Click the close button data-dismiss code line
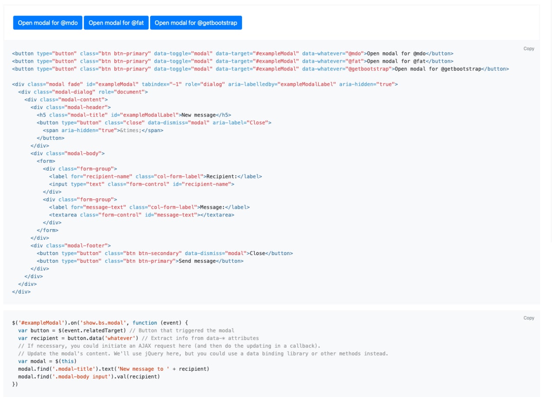This screenshot has height=404, width=554. 154,123
